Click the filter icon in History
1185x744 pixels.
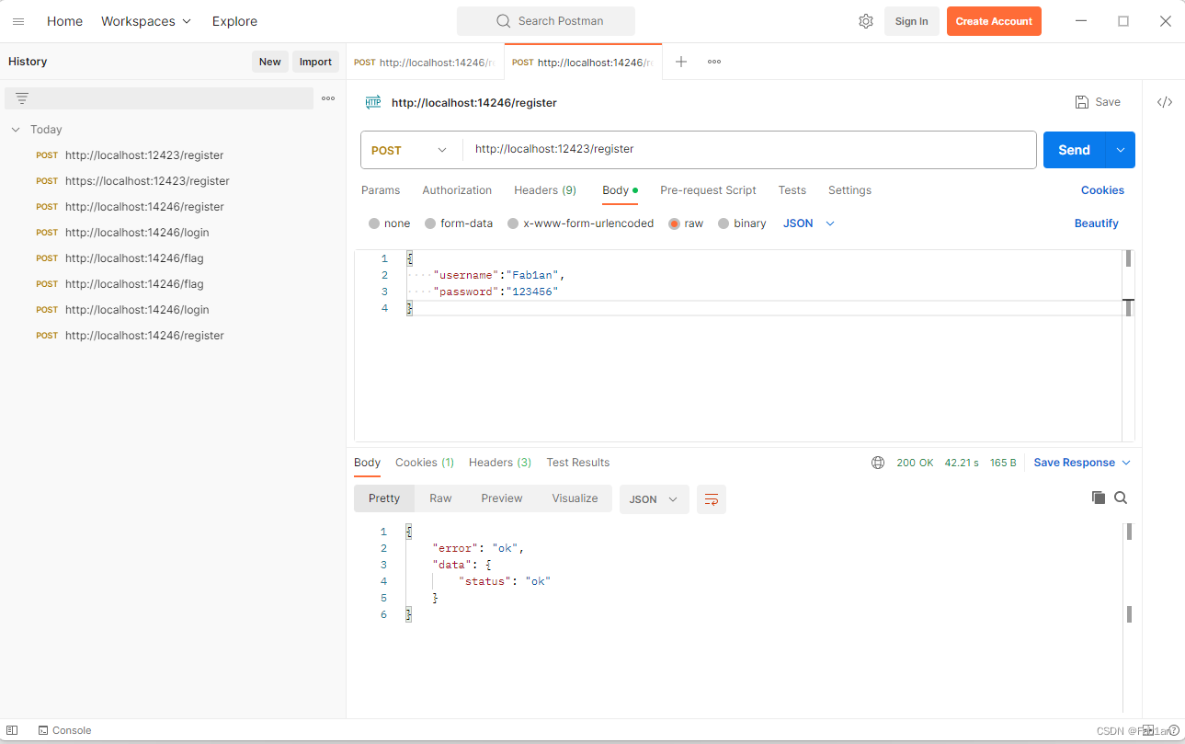[x=22, y=98]
